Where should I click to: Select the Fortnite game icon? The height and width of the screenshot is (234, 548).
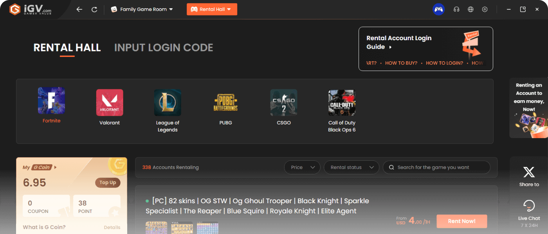click(51, 101)
